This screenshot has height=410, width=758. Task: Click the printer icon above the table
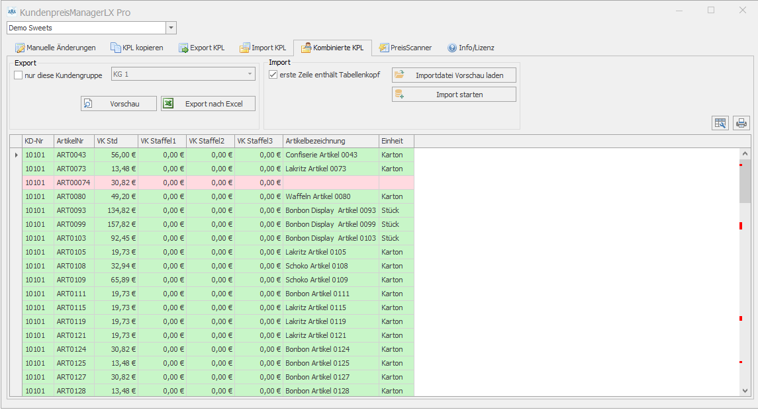click(x=741, y=123)
